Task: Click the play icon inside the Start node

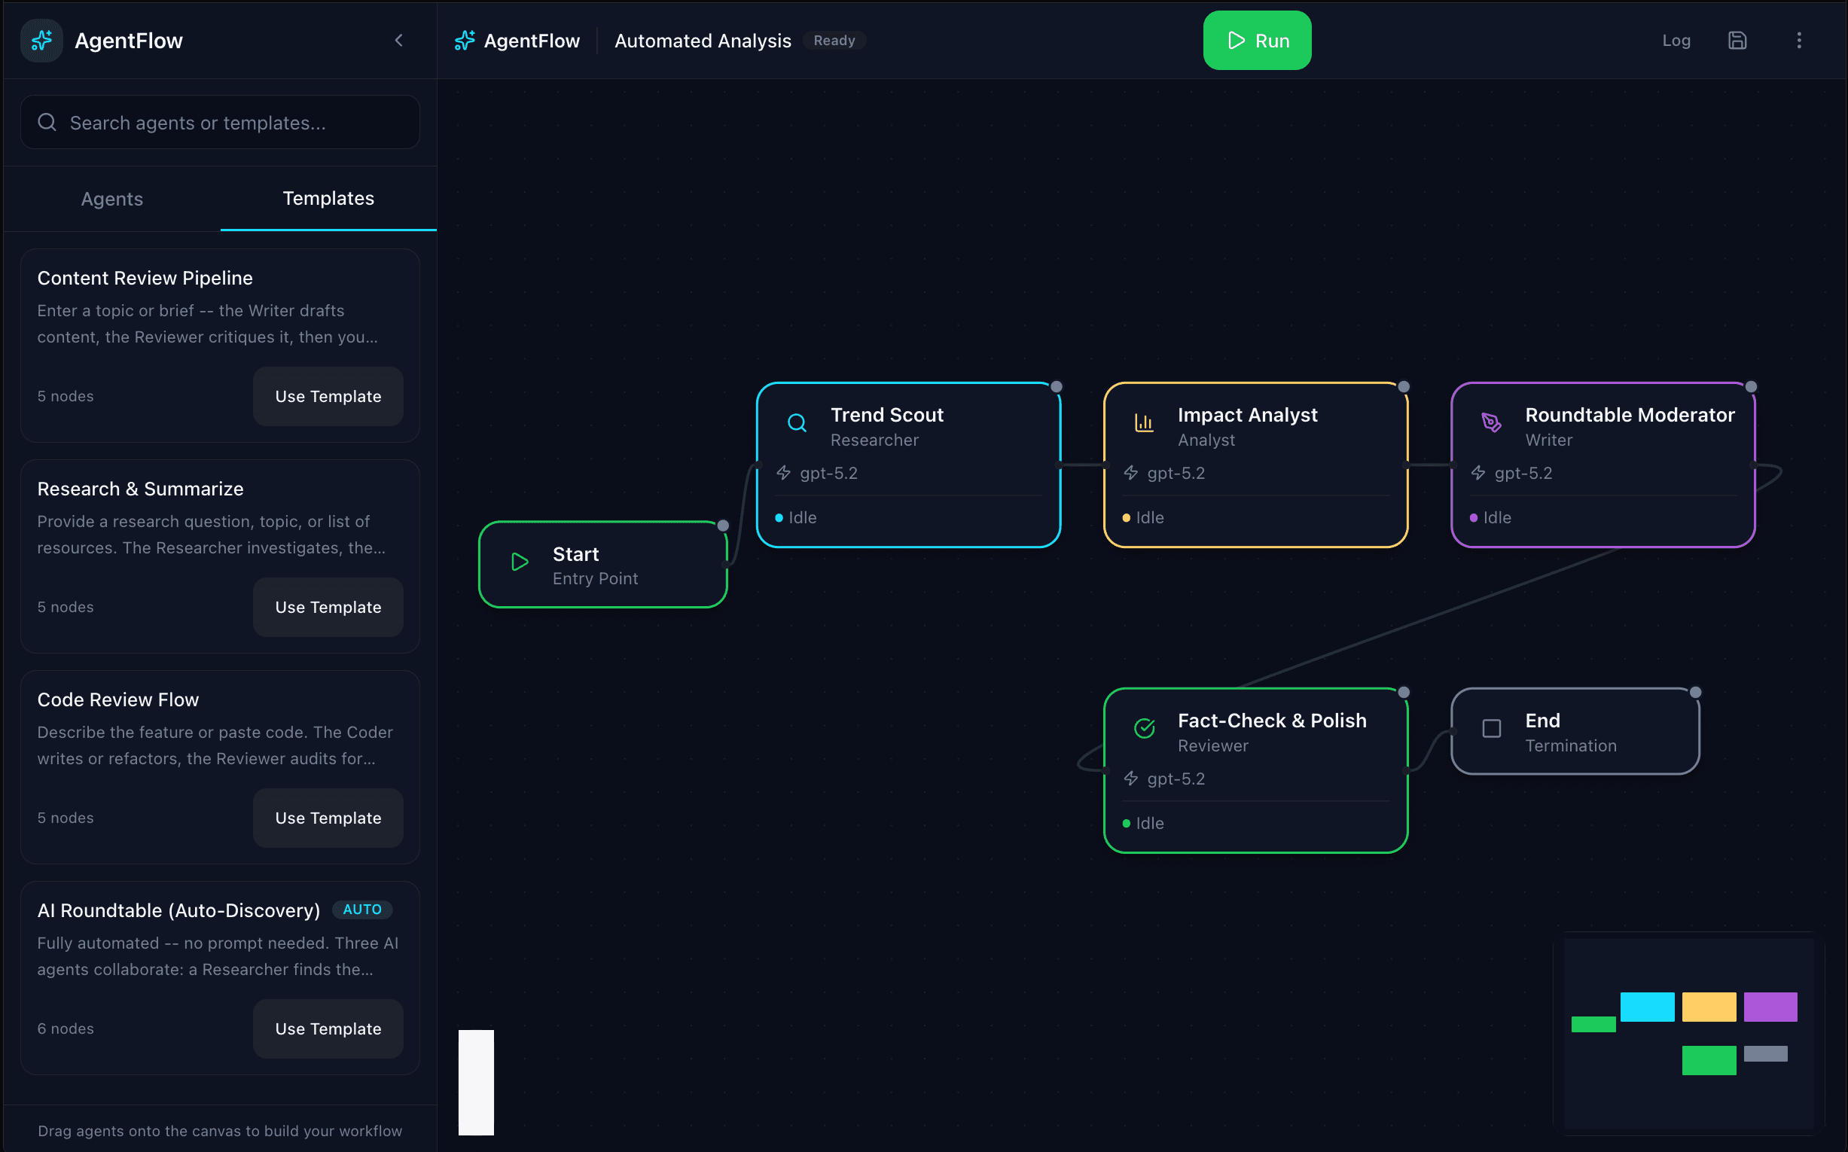Action: pyautogui.click(x=519, y=563)
